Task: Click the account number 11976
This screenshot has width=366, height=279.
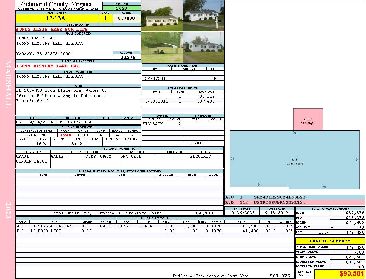Action: coord(128,57)
